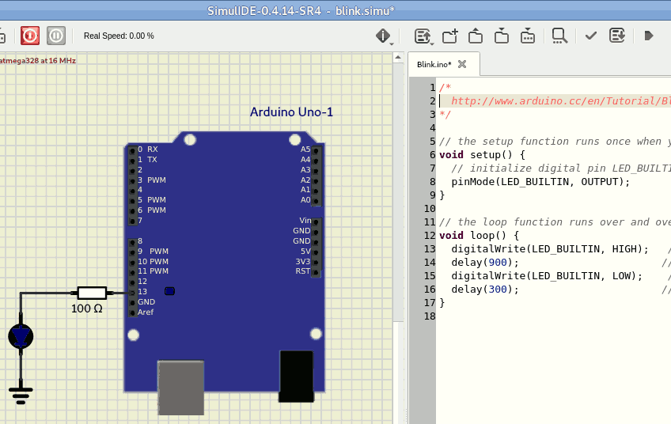
Task: Open the info/about icon menu
Action: point(382,36)
